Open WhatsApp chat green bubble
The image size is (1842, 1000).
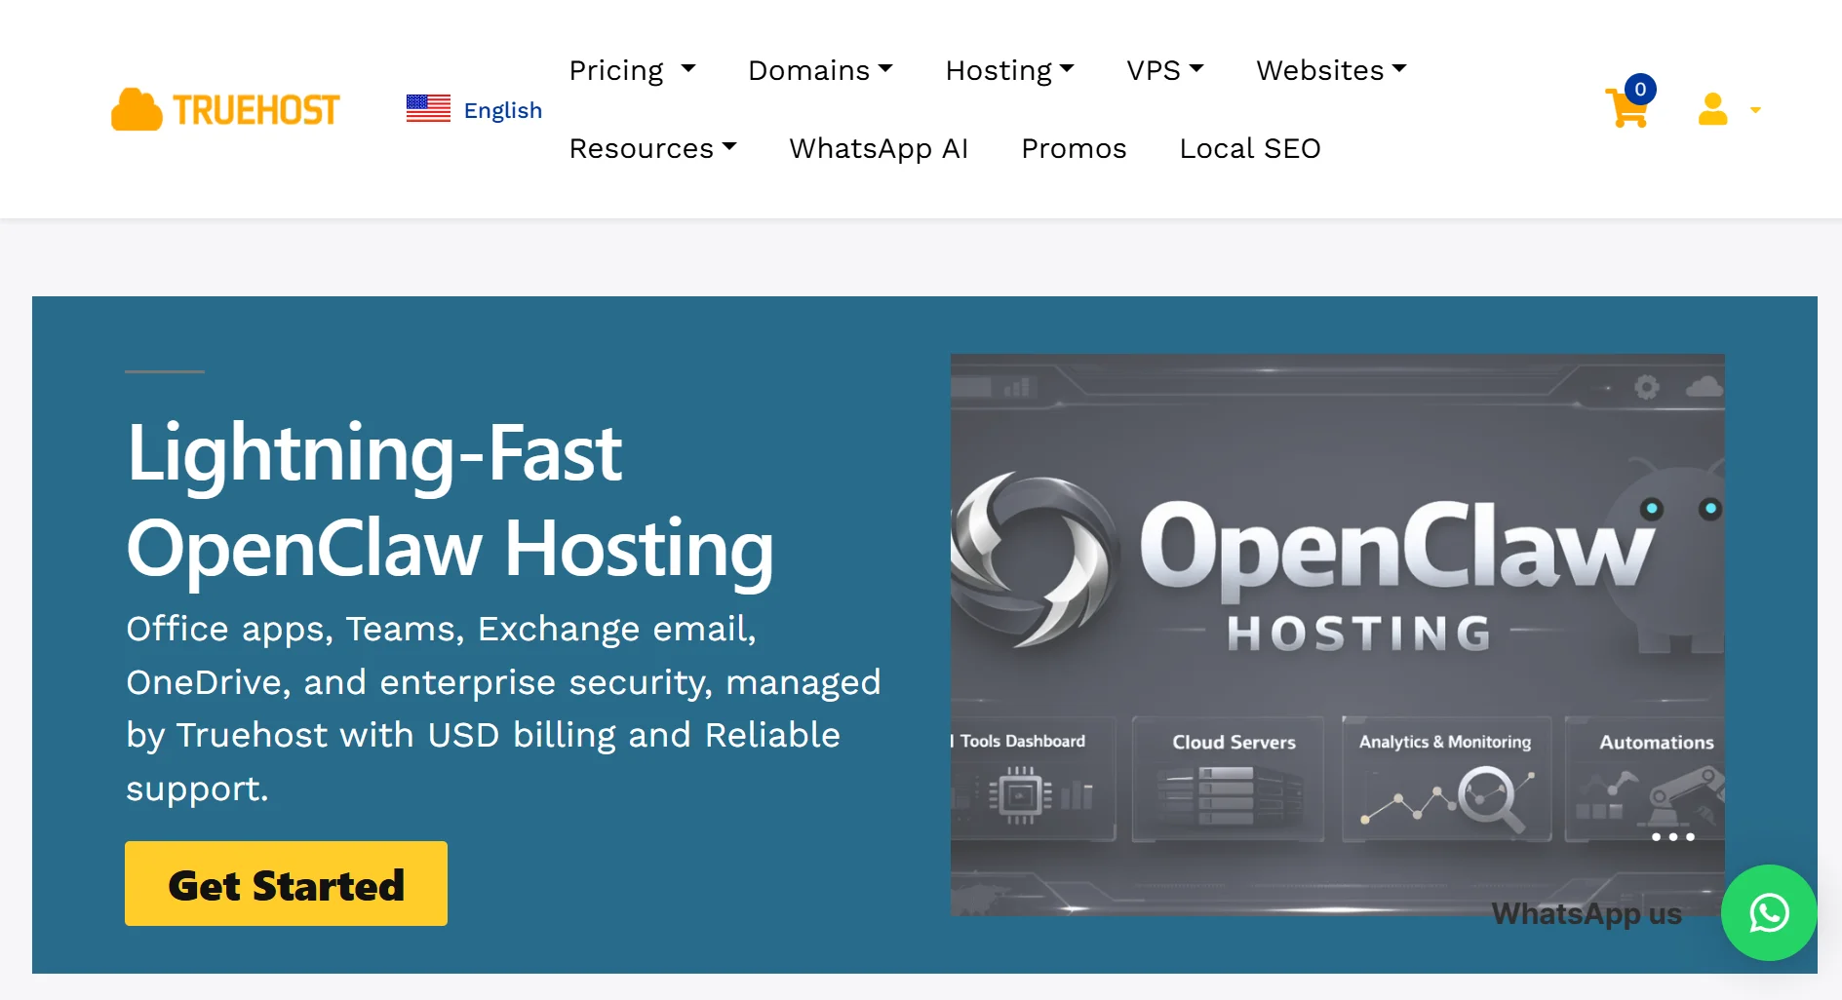click(x=1769, y=913)
